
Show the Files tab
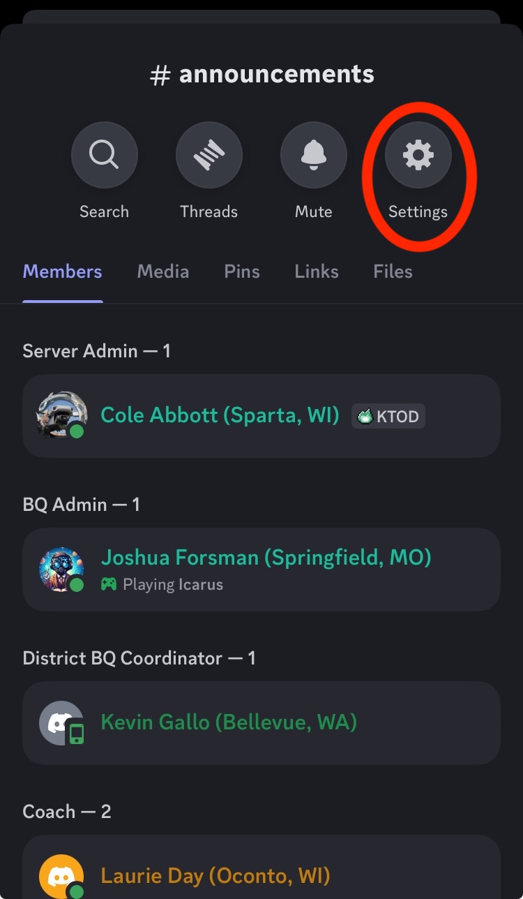point(393,272)
